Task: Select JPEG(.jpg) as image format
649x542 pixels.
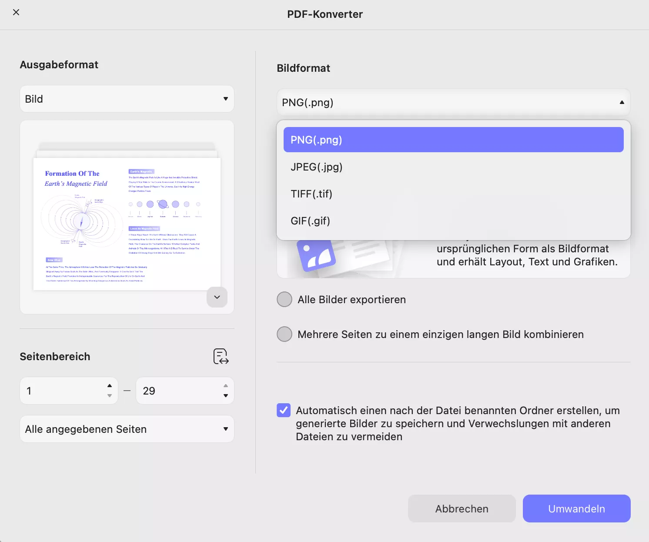Action: tap(452, 167)
